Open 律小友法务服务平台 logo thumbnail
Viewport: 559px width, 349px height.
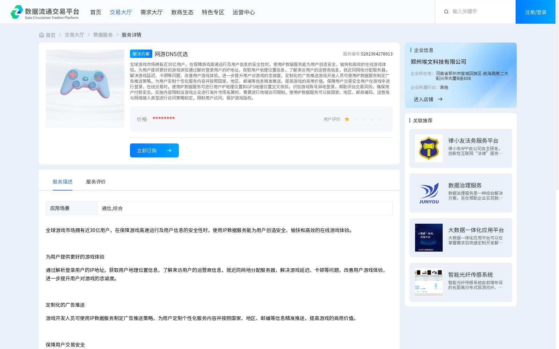click(429, 148)
